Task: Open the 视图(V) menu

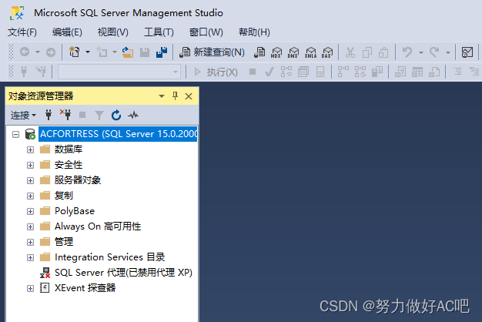Action: tap(113, 32)
